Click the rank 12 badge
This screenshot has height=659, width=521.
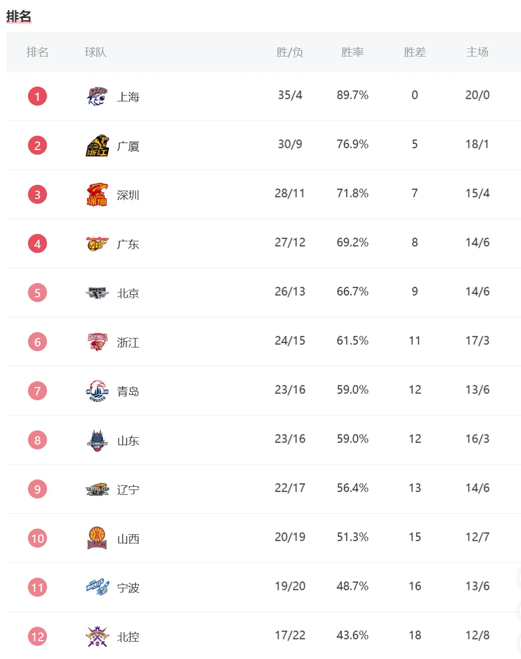click(x=37, y=636)
